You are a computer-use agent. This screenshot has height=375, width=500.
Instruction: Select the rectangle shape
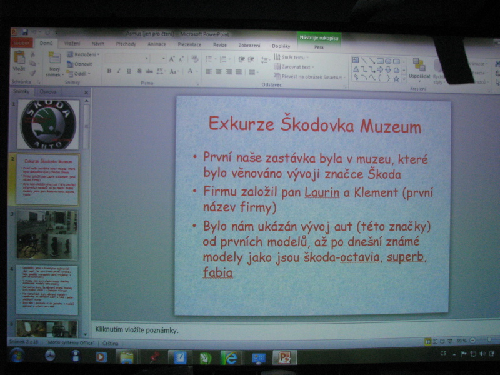pyautogui.click(x=380, y=61)
